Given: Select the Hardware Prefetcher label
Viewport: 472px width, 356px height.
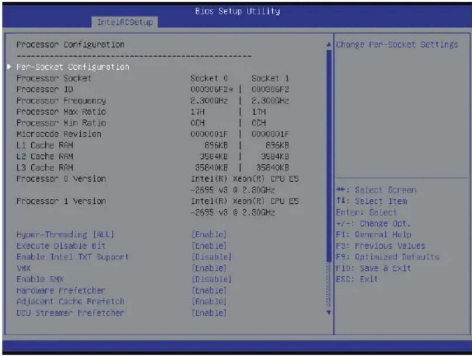Looking at the screenshot, I should pyautogui.click(x=61, y=291).
